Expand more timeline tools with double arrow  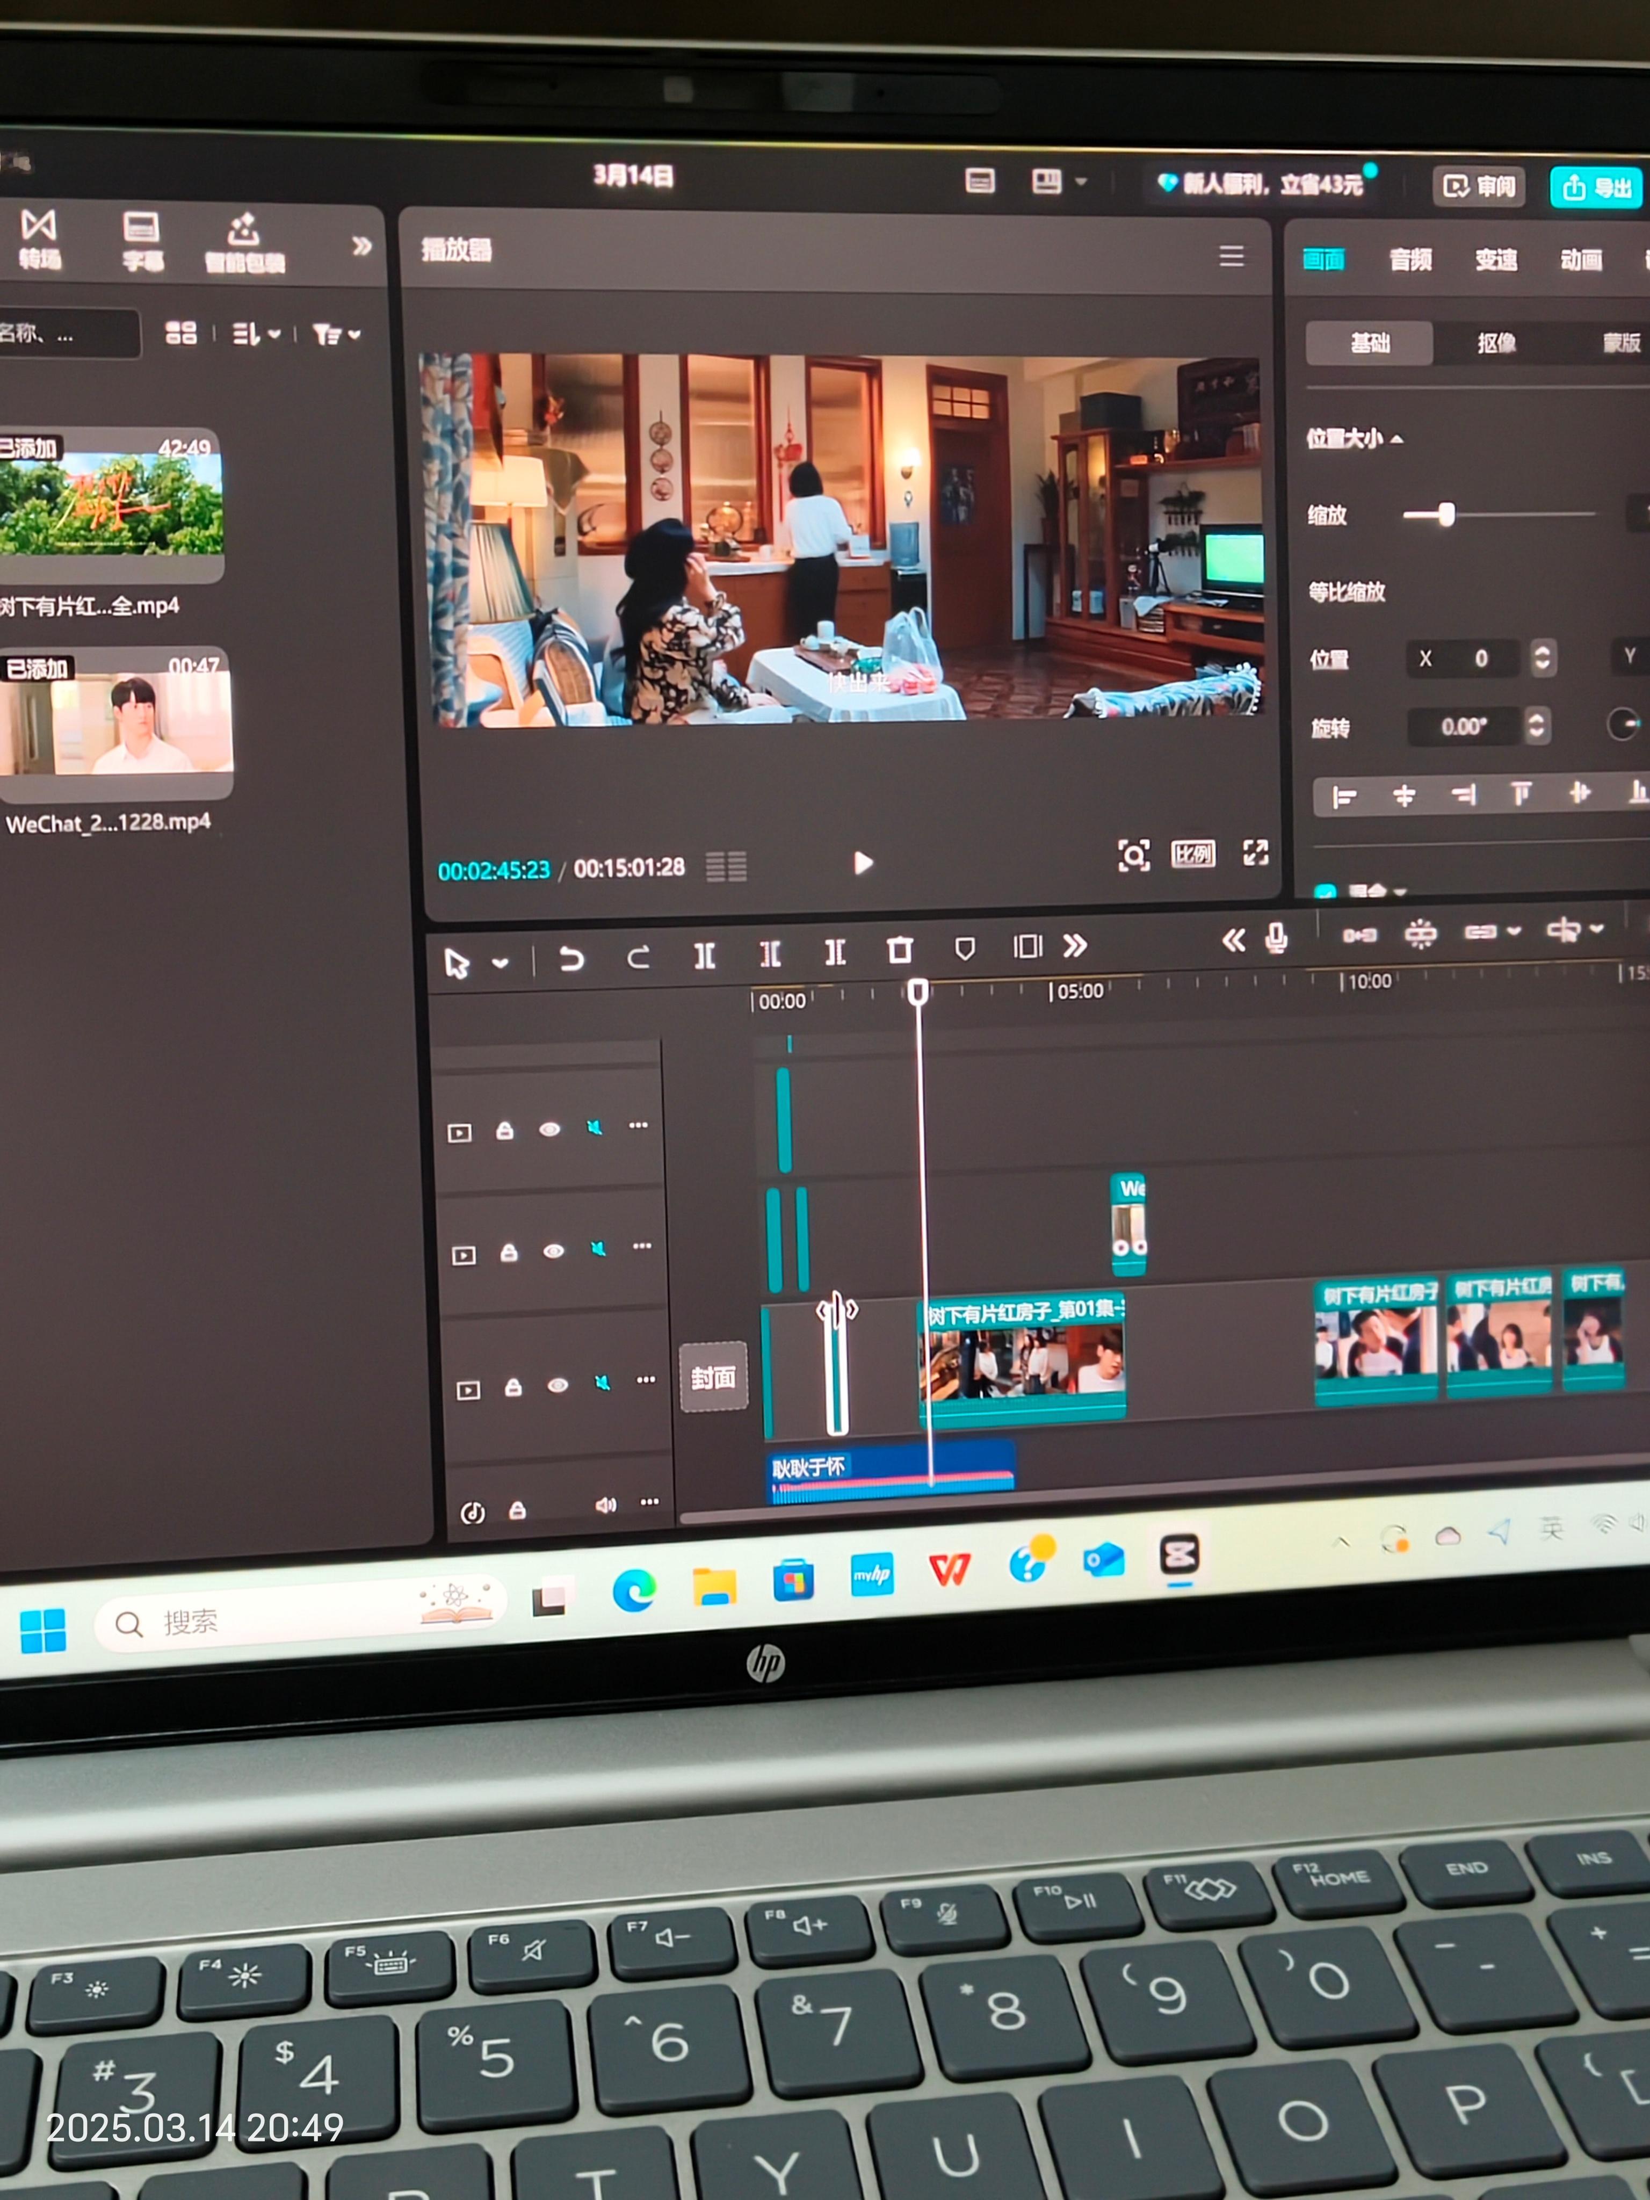click(1075, 945)
